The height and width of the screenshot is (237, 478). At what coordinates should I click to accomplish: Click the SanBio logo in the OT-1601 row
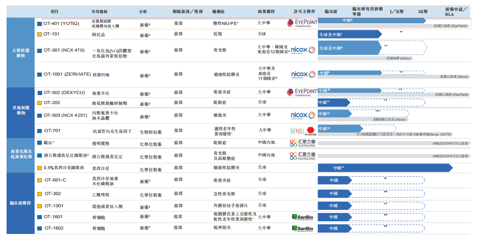[302, 217]
